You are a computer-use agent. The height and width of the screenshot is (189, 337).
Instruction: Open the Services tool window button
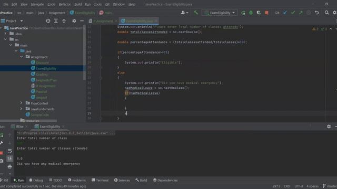(x=122, y=180)
